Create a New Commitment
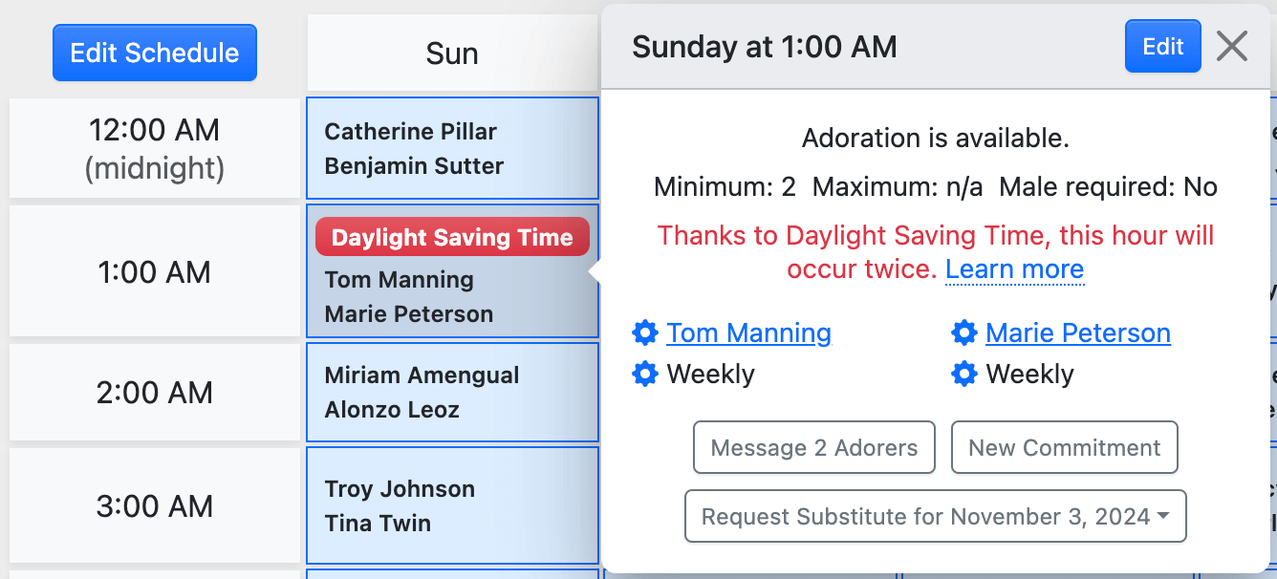1277x579 pixels. click(x=1064, y=447)
